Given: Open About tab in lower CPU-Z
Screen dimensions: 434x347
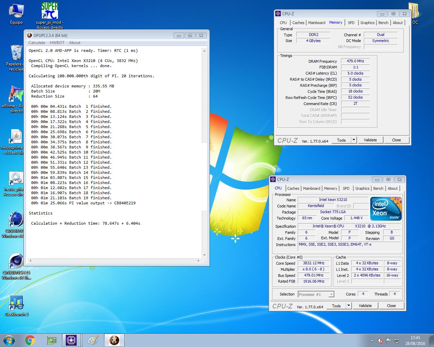Looking at the screenshot, I should [393, 188].
